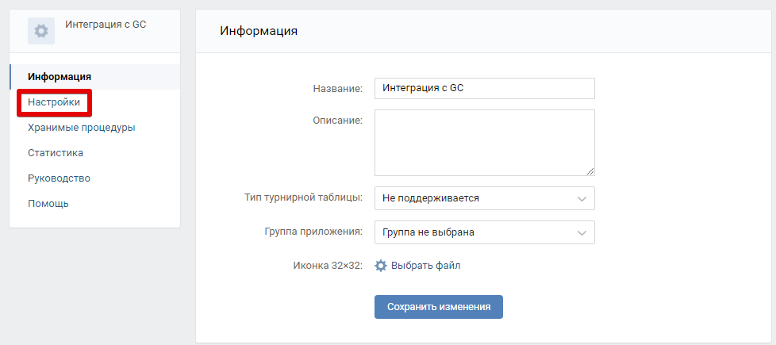
Task: Click the Информация page heading
Action: click(x=259, y=31)
